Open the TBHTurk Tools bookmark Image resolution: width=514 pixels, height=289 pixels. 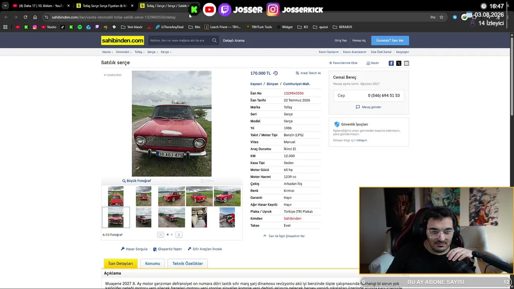tap(259, 27)
